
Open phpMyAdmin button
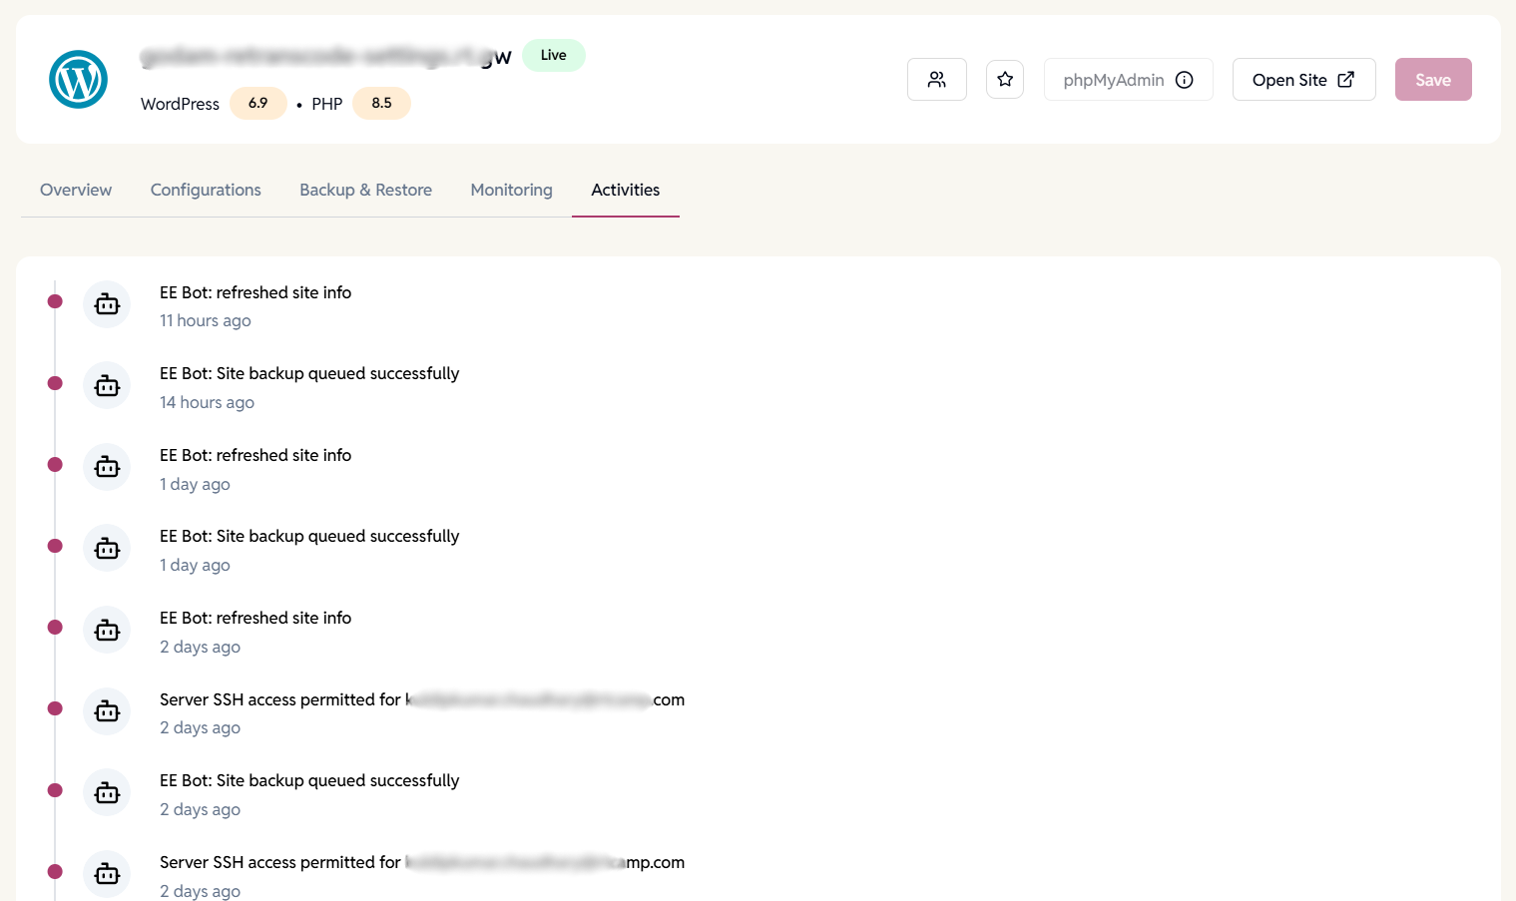point(1113,80)
